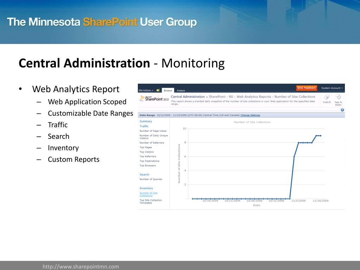360x270 pixels.
Task: Switch to the Browse tab
Action: point(168,90)
